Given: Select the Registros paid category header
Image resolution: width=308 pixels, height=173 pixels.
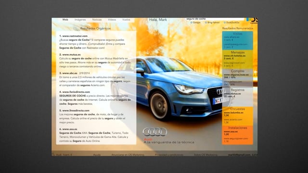Looking at the screenshot, I should 237,90.
